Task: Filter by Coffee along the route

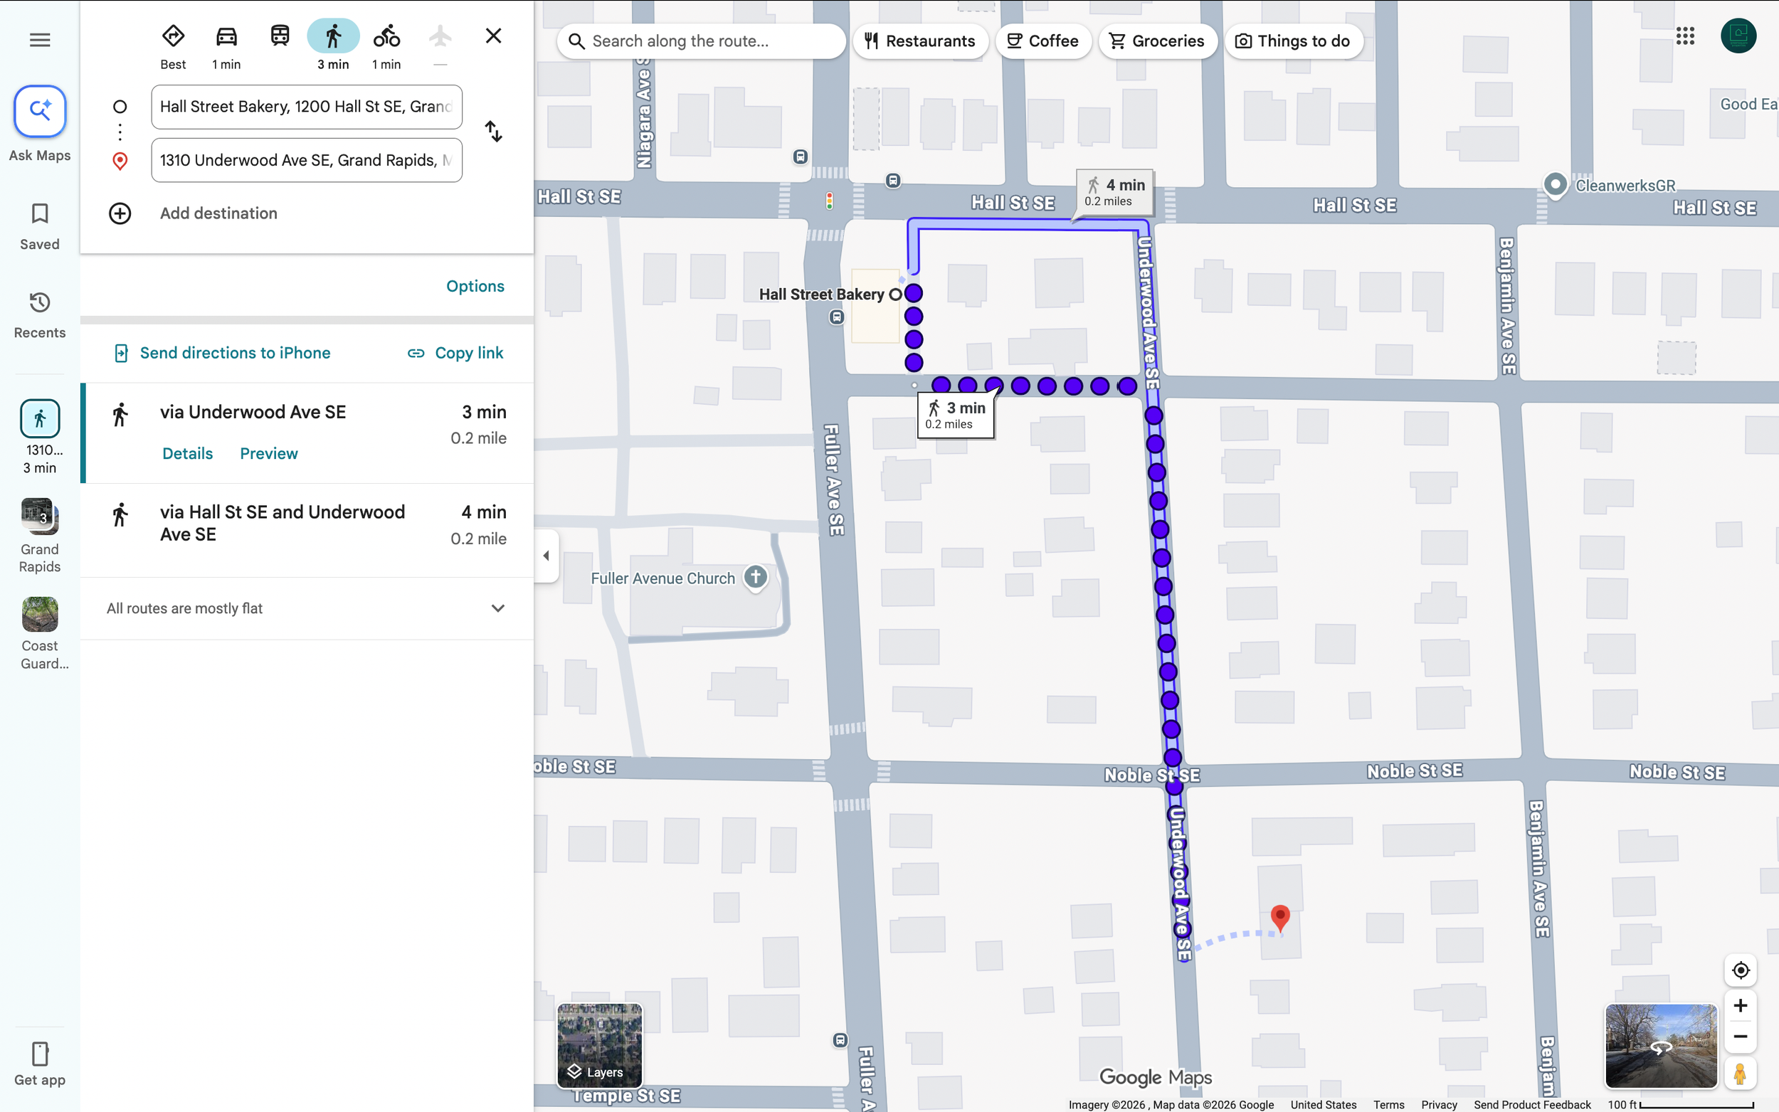Action: [x=1042, y=41]
